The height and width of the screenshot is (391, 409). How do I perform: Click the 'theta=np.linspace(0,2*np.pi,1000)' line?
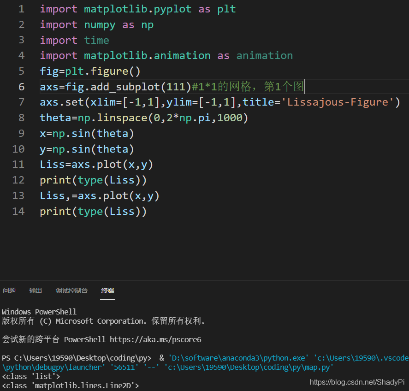[x=144, y=118]
